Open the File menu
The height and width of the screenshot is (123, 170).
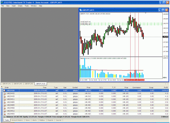tap(3, 6)
